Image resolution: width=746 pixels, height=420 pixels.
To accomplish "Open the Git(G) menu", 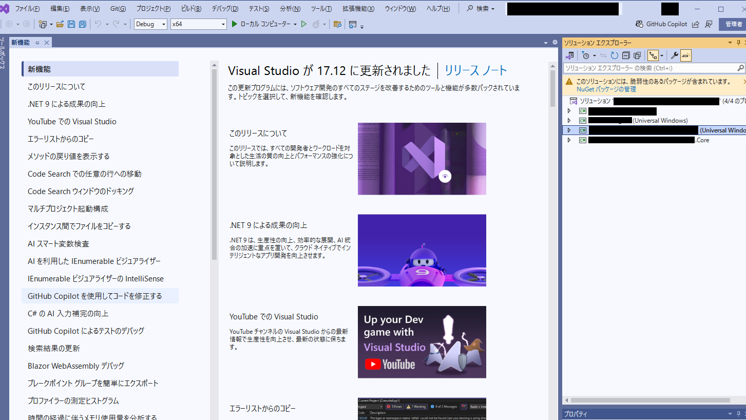I will tap(119, 9).
